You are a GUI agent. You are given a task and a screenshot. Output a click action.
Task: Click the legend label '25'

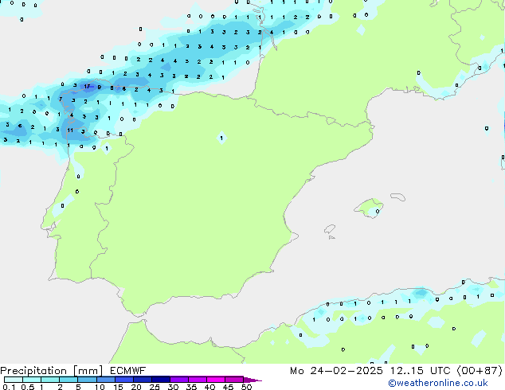pyautogui.click(x=155, y=387)
